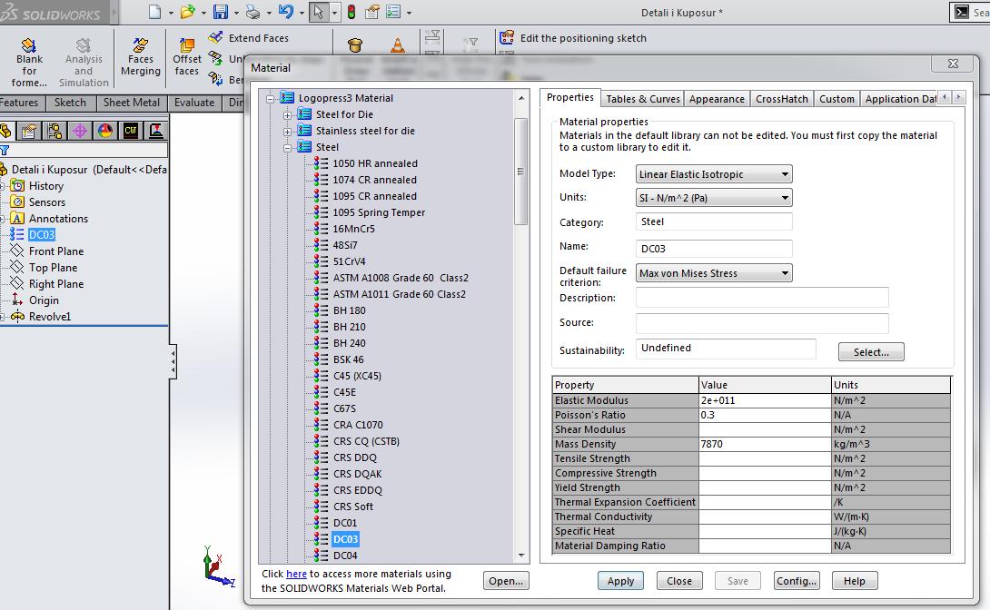The image size is (990, 610).
Task: Open the DimXpertManager crosshair tab
Action: click(80, 131)
